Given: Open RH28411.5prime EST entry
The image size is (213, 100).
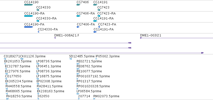Looking at the screenshot, I should click(50, 86).
